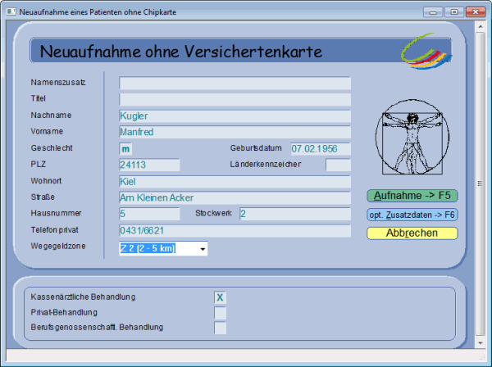Check Berufsgenossenschaftl. Behandlung box
This screenshot has height=367, width=492.
point(220,328)
